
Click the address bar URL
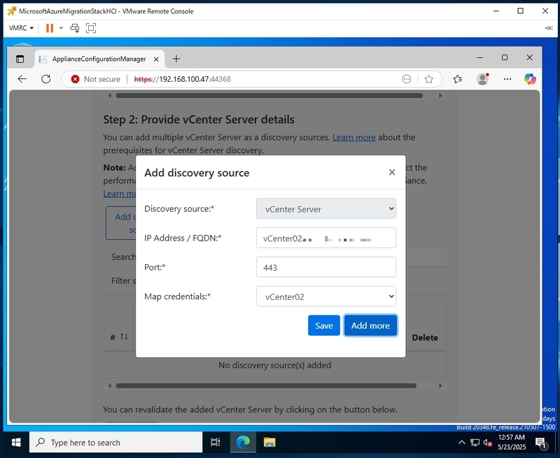pyautogui.click(x=182, y=79)
